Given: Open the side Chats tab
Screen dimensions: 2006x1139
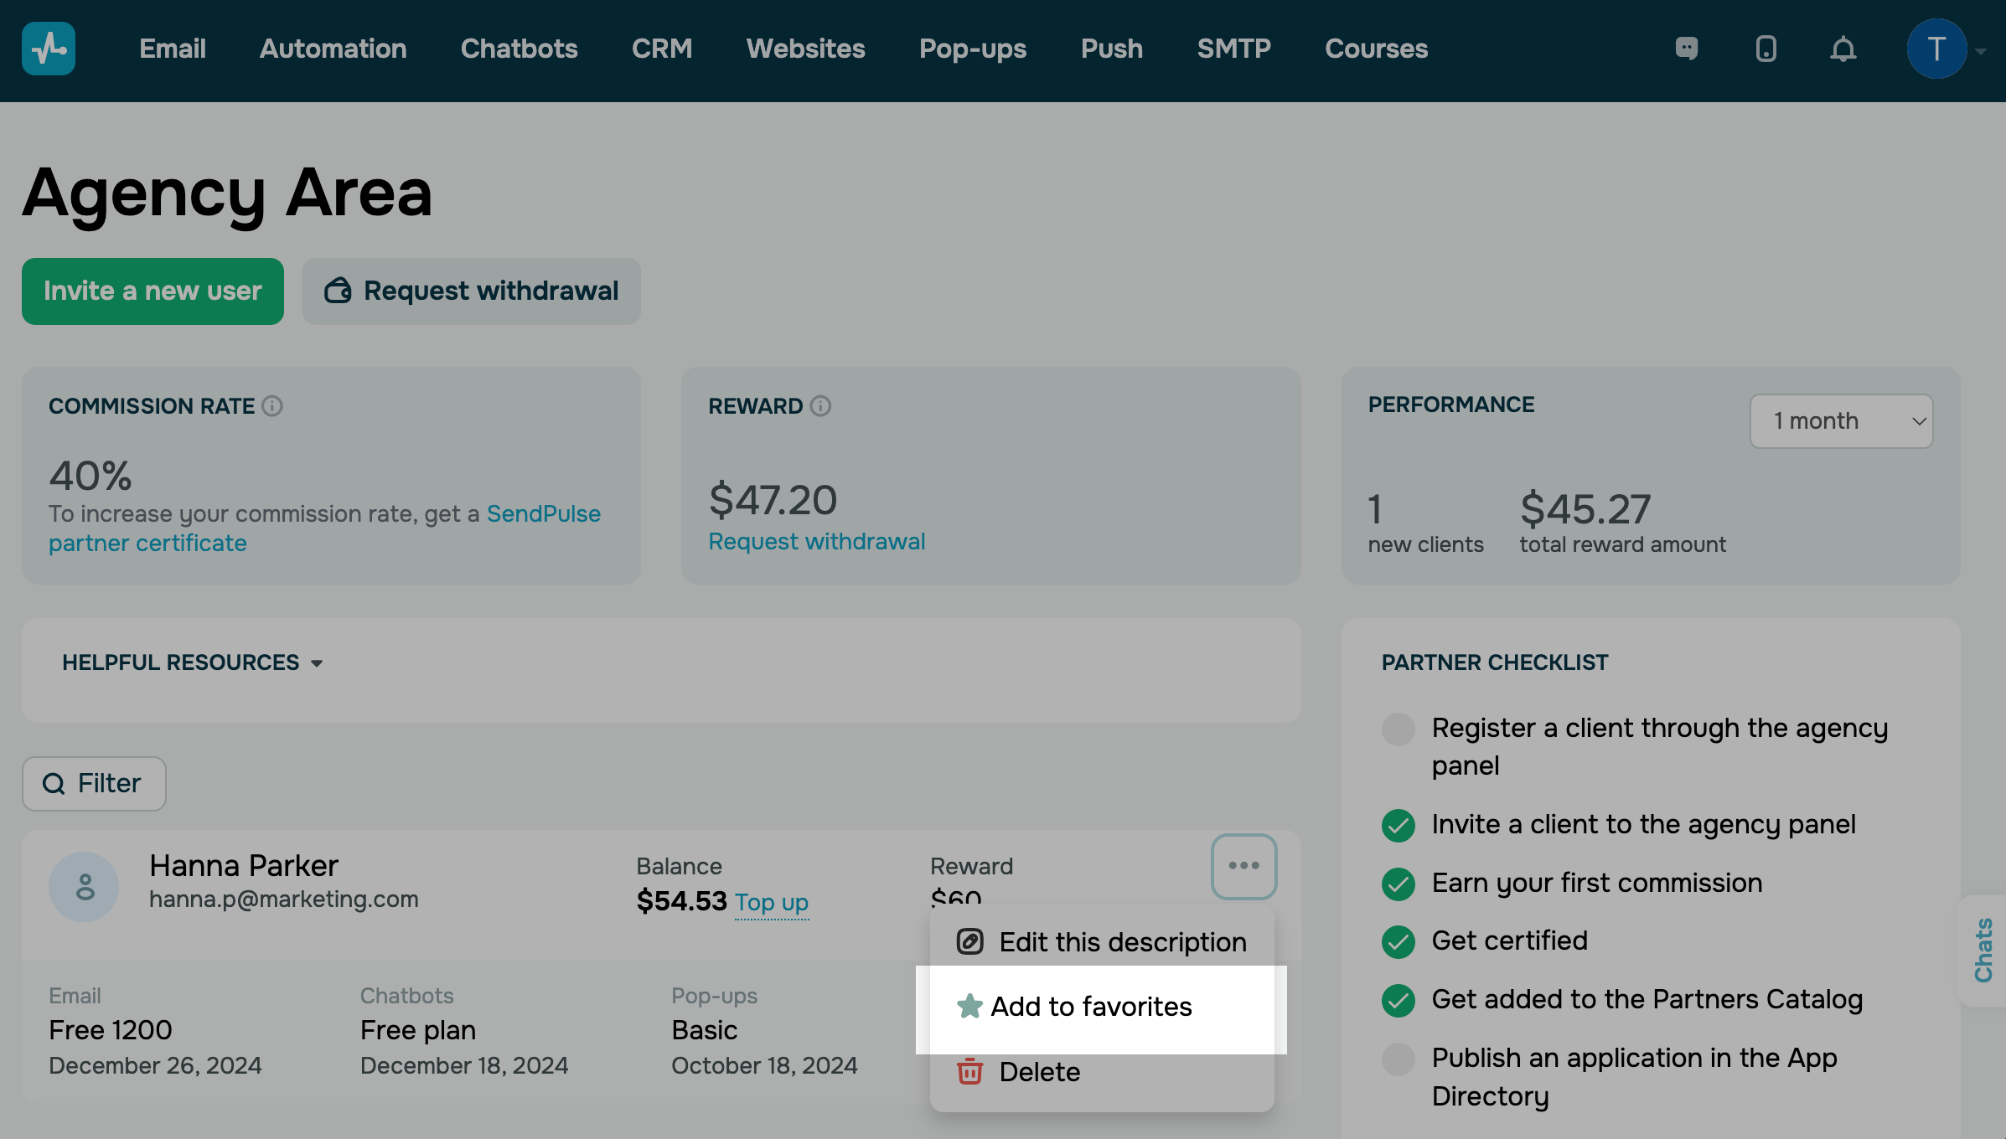Looking at the screenshot, I should pyautogui.click(x=1983, y=950).
